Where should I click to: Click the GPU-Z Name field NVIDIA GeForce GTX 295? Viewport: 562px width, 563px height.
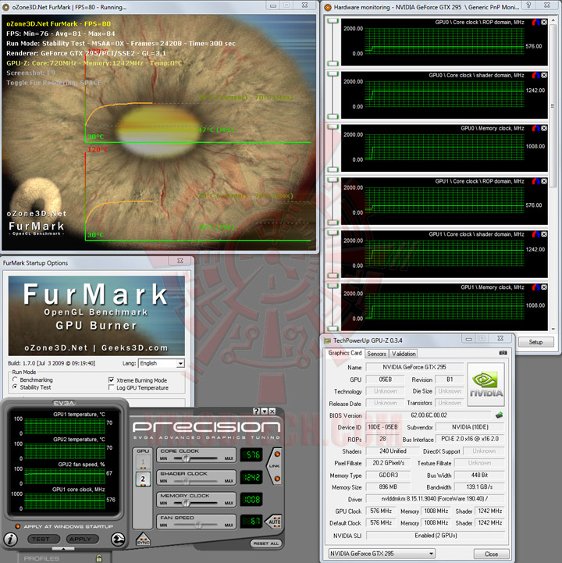(414, 367)
